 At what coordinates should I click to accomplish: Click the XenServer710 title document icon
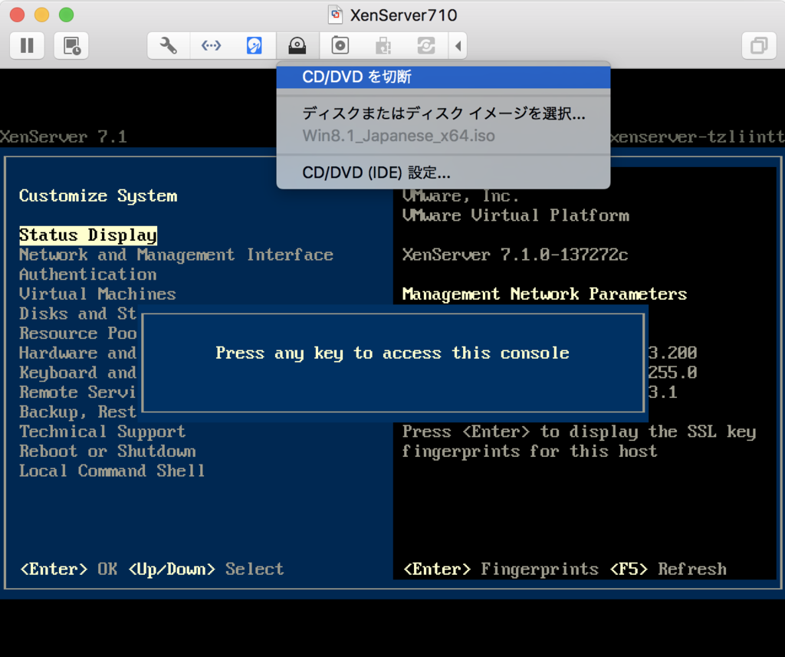coord(336,15)
